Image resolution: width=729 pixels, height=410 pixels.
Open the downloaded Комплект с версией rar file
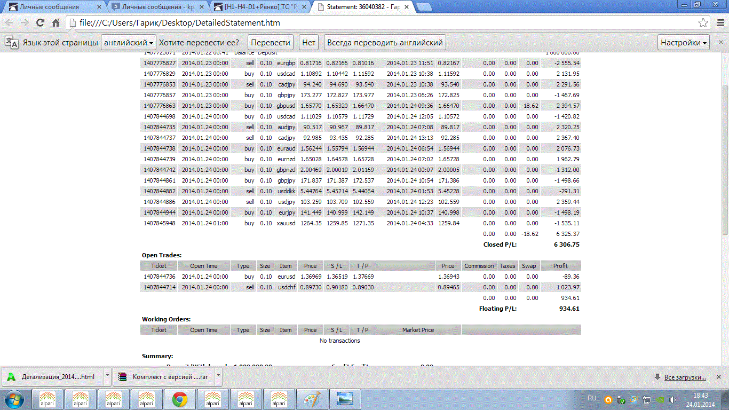(x=164, y=376)
